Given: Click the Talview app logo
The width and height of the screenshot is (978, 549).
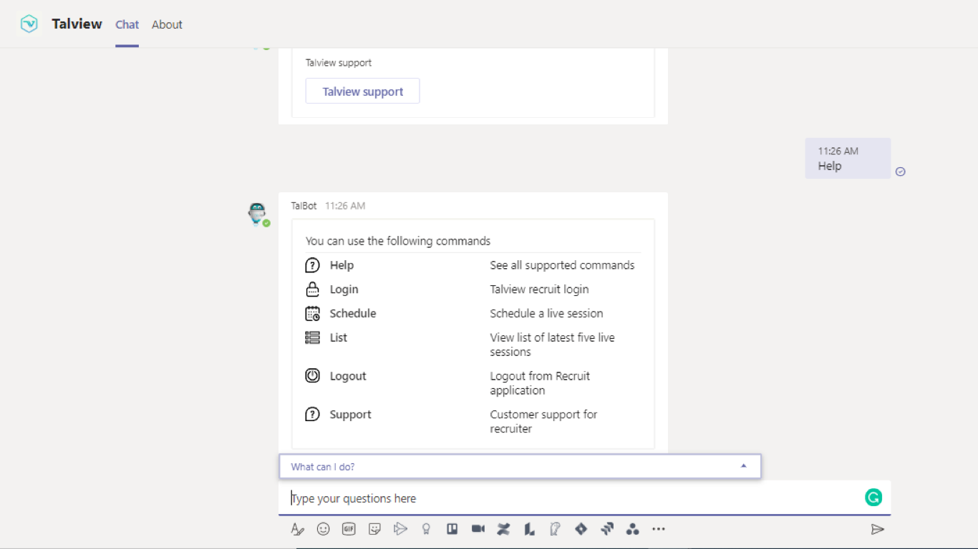Looking at the screenshot, I should point(29,24).
